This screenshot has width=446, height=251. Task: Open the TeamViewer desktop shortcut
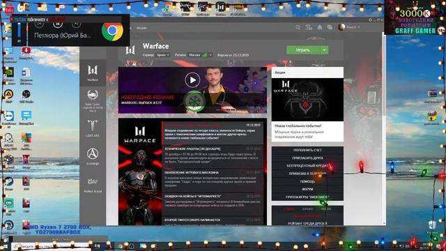tap(9, 118)
